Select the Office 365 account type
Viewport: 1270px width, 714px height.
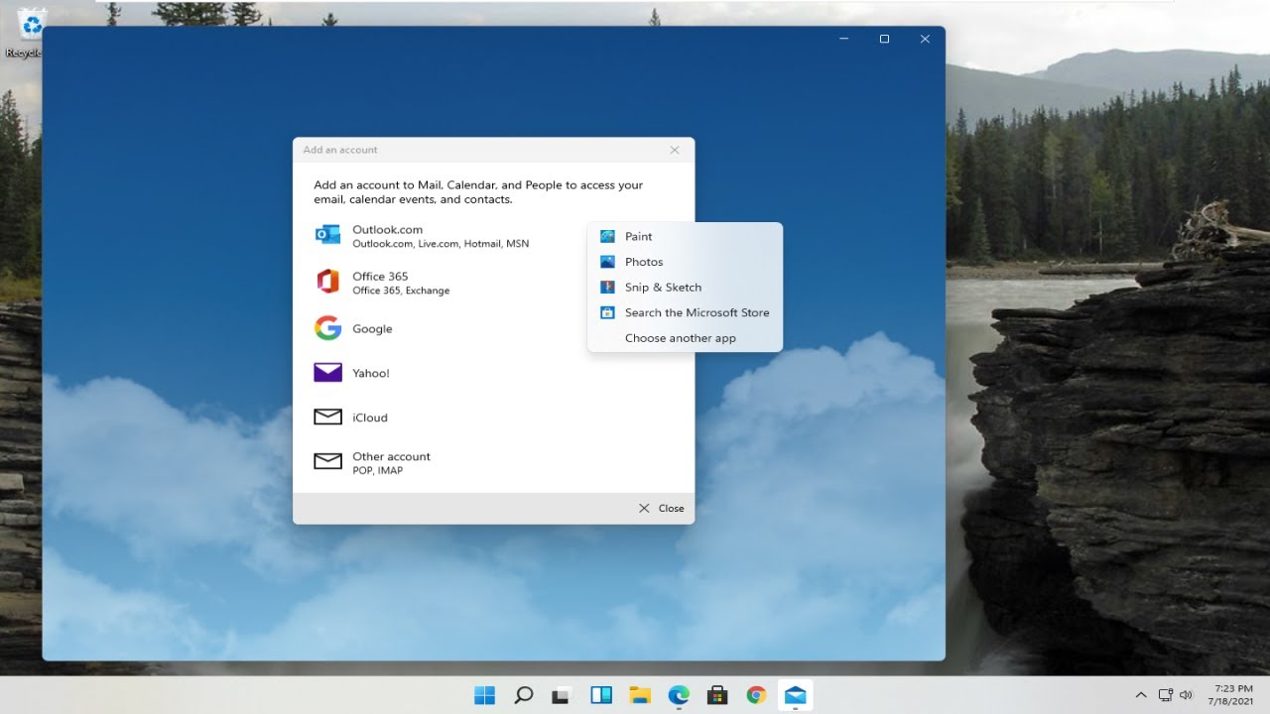pyautogui.click(x=493, y=283)
